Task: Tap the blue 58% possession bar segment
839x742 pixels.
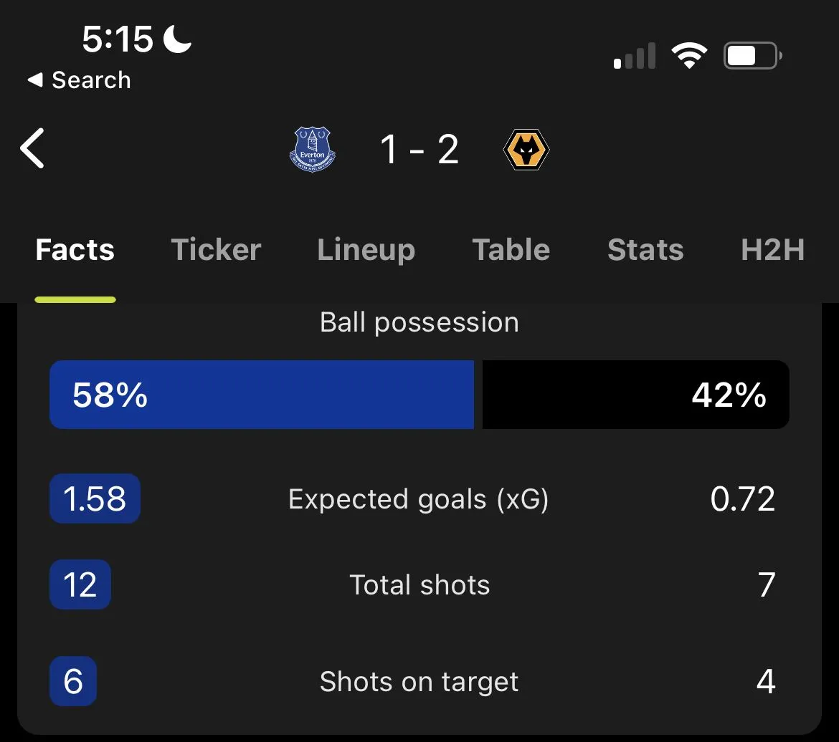Action: [262, 395]
